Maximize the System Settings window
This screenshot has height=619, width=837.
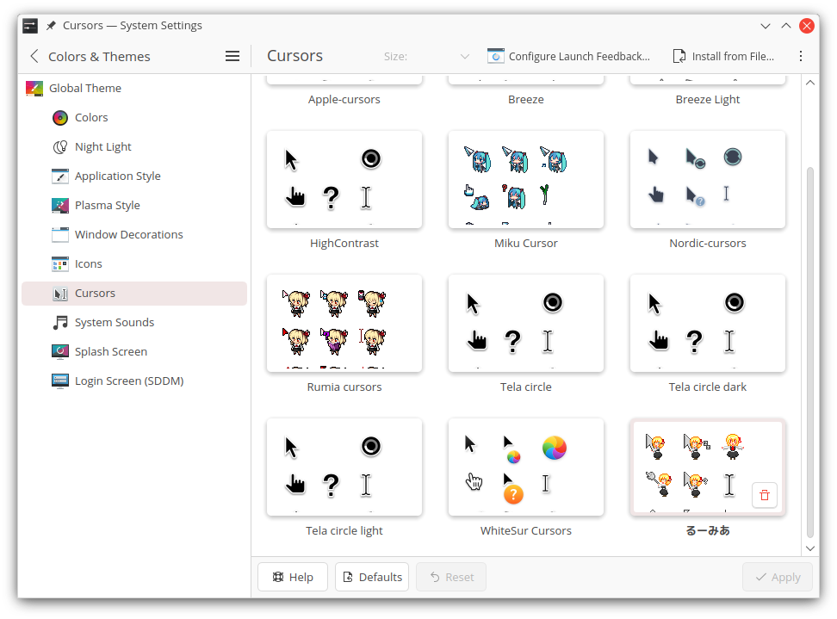pos(786,26)
